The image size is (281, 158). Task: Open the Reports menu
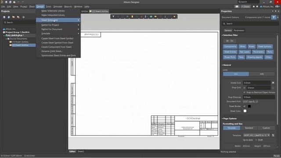click(68, 7)
